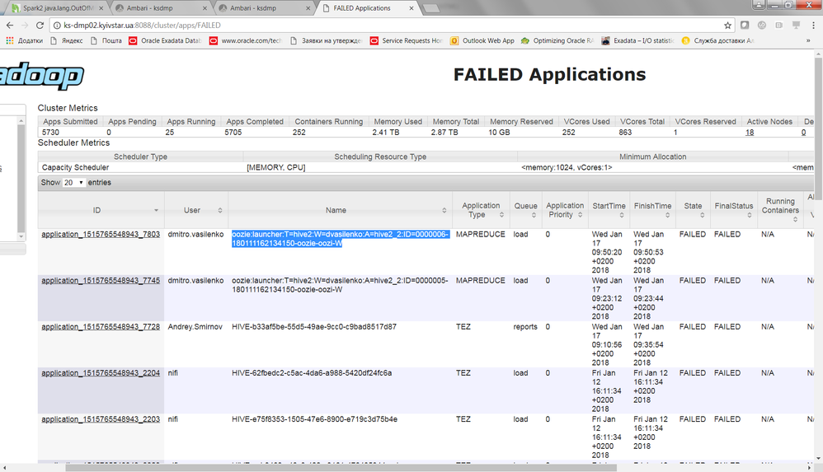Open the Chrome three-dot menu
823x472 pixels.
point(814,26)
